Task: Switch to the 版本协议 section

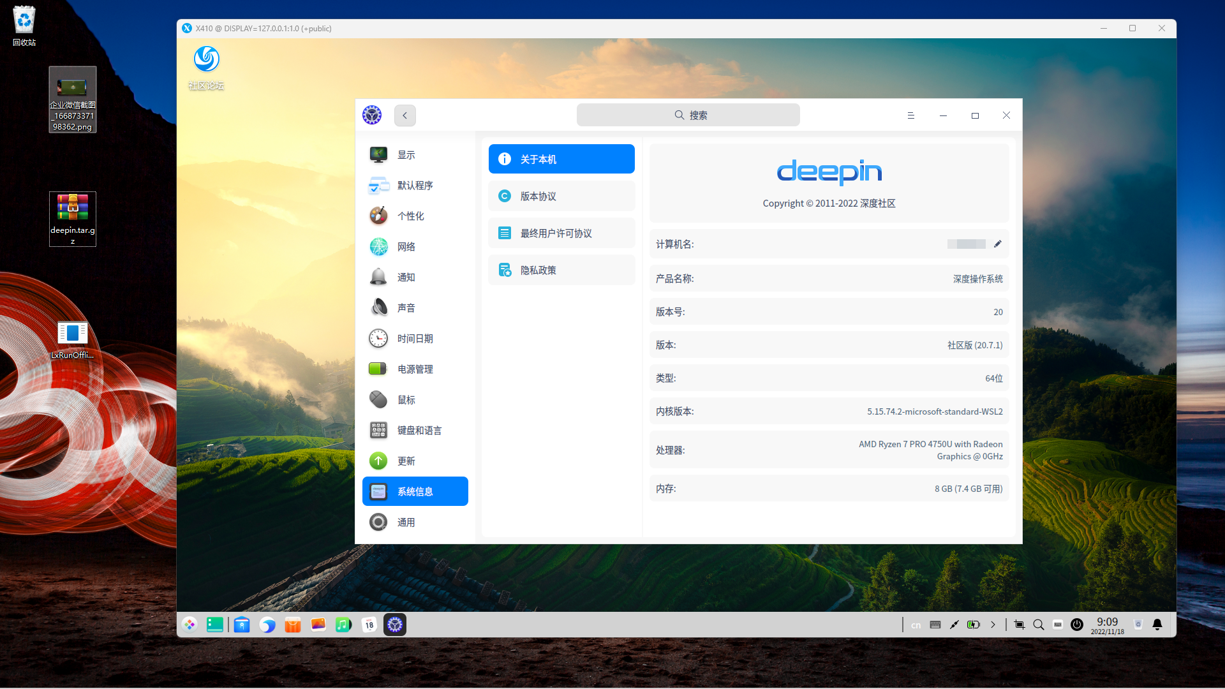Action: tap(561, 196)
